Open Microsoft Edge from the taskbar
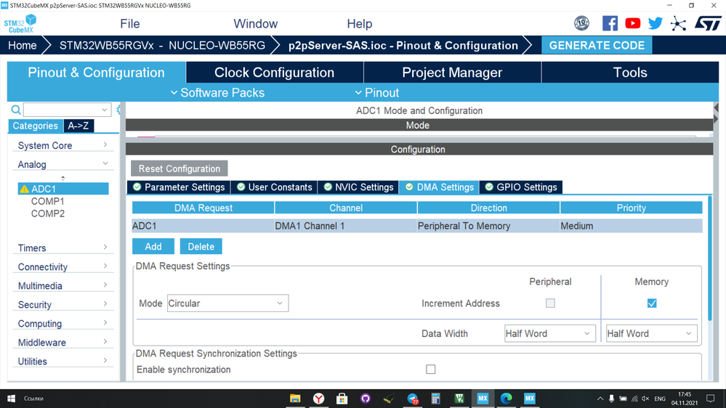Screen dimensions: 726x408 506,399
